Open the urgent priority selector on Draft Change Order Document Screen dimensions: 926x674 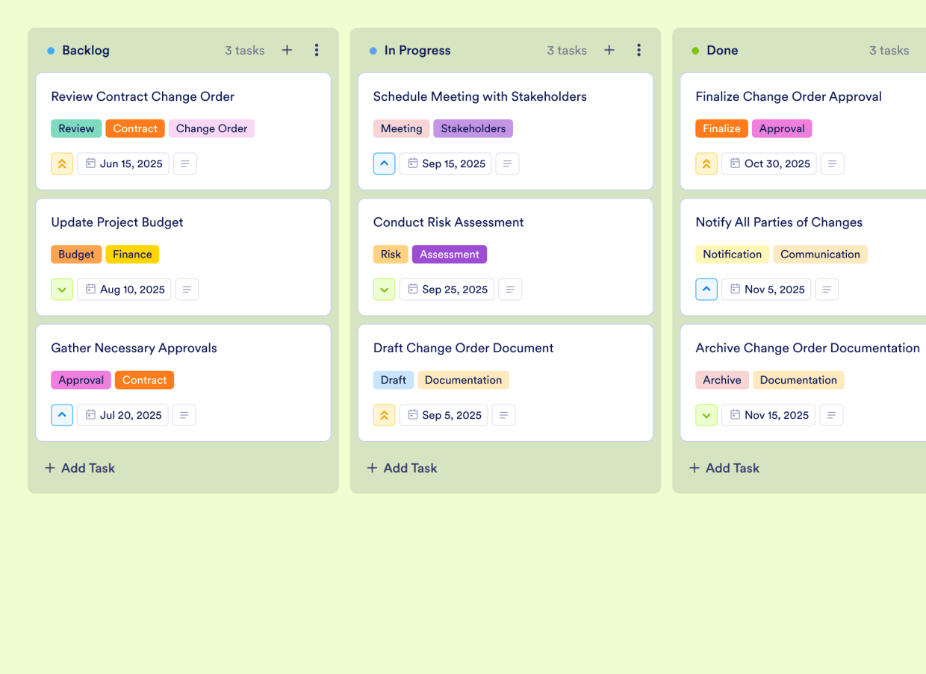384,415
